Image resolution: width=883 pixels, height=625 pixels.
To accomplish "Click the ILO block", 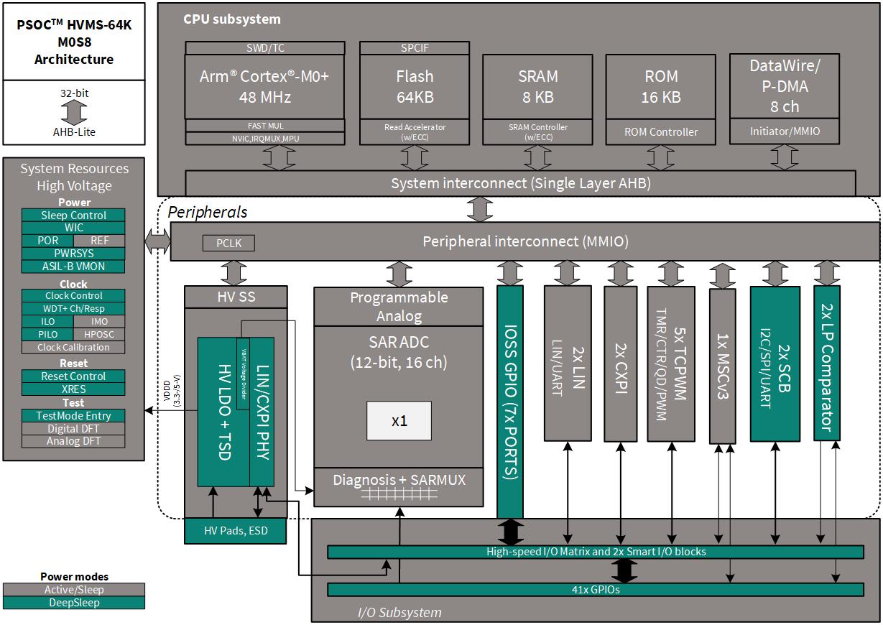I will click(x=47, y=321).
